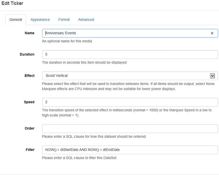
Task: Click the Name field label
Action: [29, 33]
